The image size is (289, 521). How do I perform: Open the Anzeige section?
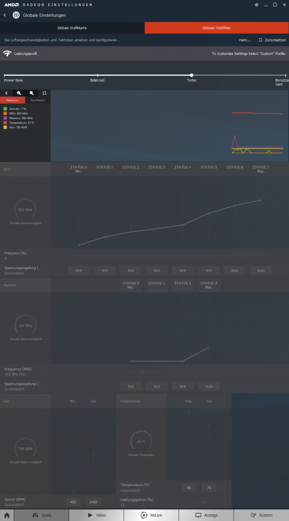click(206, 515)
